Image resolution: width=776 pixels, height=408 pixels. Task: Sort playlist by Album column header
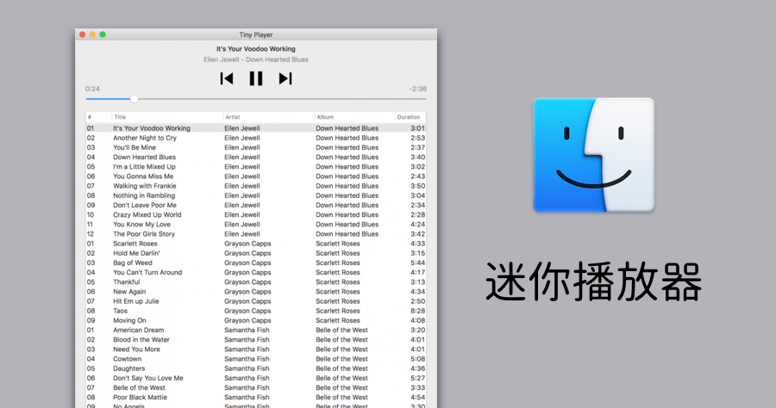pos(325,117)
